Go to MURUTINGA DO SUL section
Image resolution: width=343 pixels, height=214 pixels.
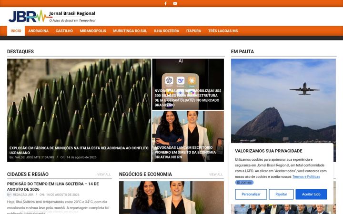130,31
